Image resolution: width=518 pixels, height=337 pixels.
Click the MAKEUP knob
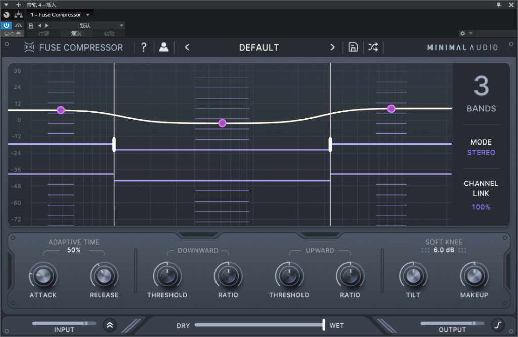tap(474, 276)
